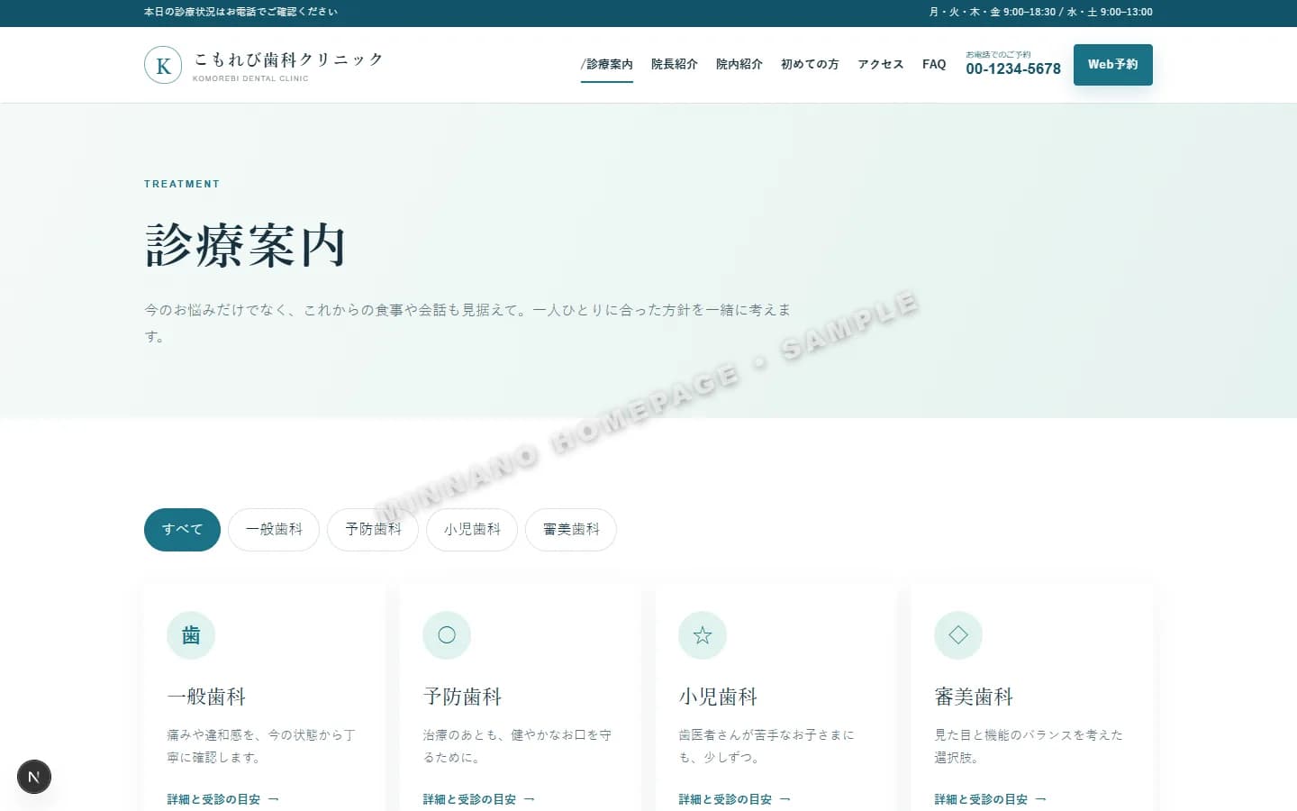Click the こもれび歯科クリニック site name
The image size is (1297, 811).
[x=288, y=59]
